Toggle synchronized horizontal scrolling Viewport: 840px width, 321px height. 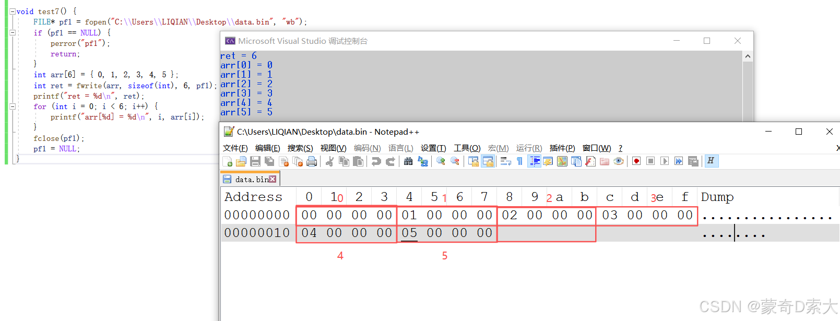click(488, 161)
